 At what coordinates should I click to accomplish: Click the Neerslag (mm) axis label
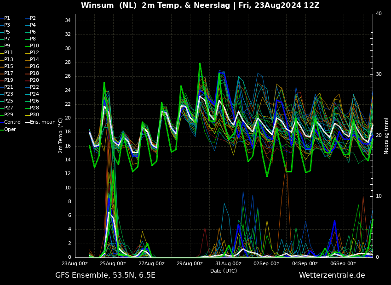(x=386, y=136)
